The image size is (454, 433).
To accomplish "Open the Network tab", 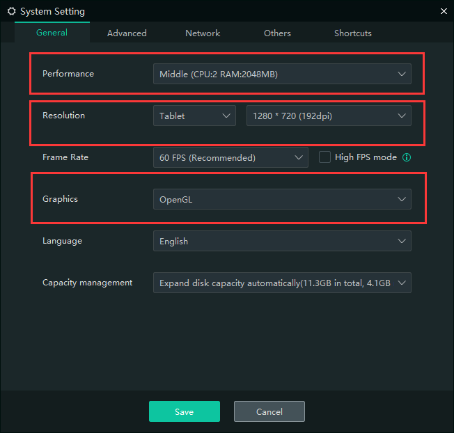I will [203, 33].
